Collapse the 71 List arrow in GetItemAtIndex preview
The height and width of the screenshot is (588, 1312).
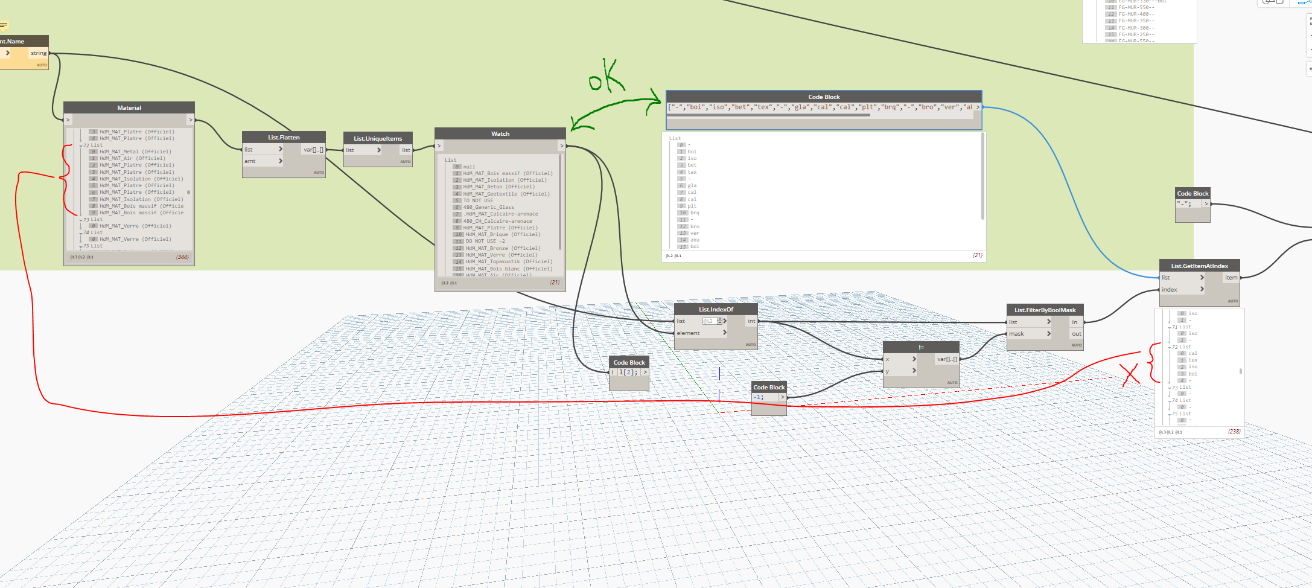[1170, 327]
